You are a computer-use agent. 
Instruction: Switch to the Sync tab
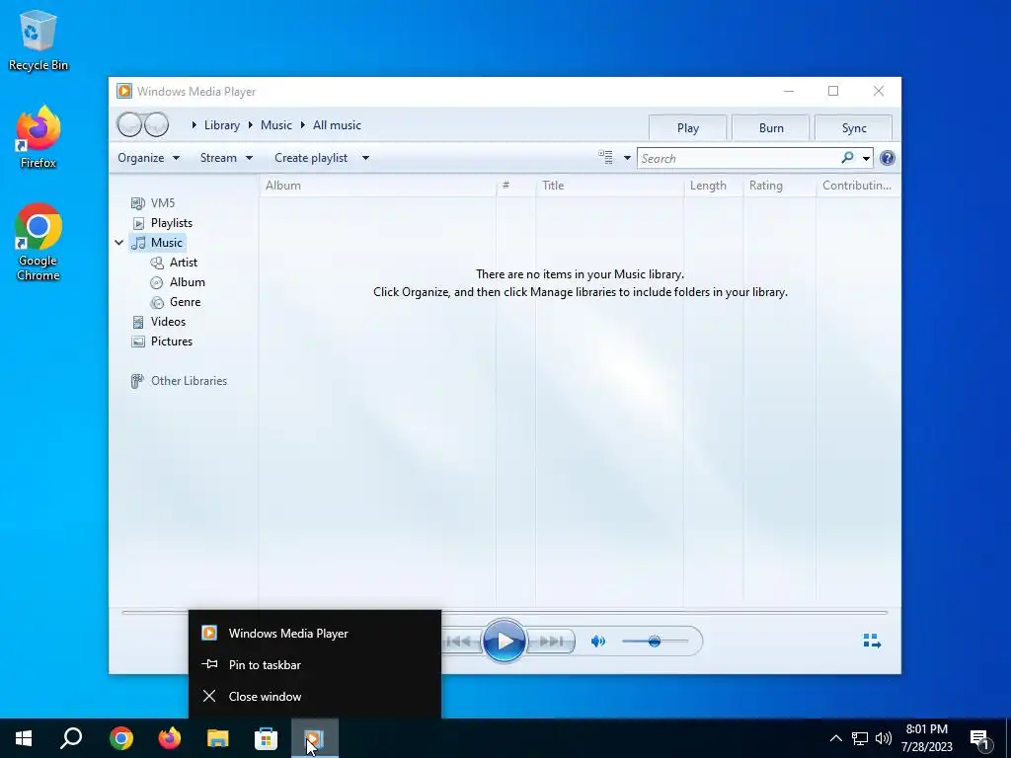click(x=854, y=127)
